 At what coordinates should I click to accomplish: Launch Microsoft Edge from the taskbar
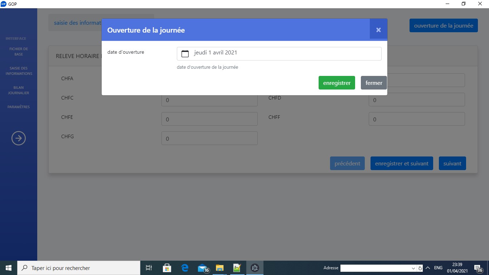[x=185, y=268]
